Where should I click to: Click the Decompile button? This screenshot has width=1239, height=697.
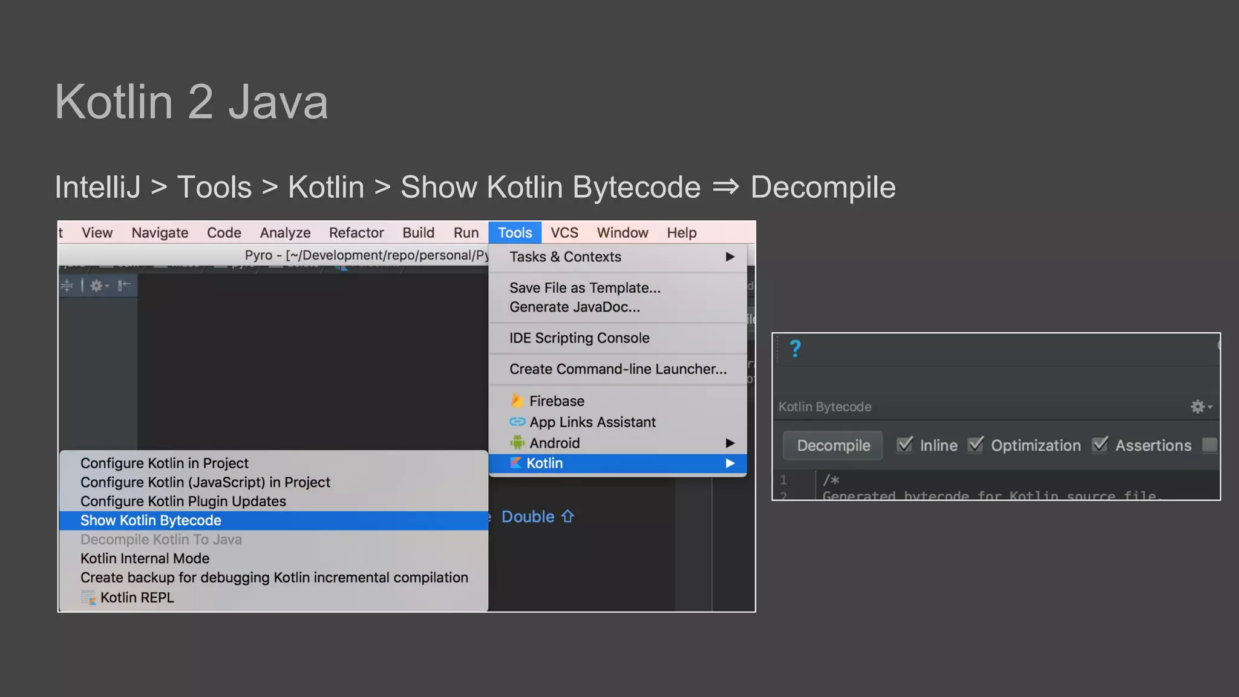click(x=833, y=445)
